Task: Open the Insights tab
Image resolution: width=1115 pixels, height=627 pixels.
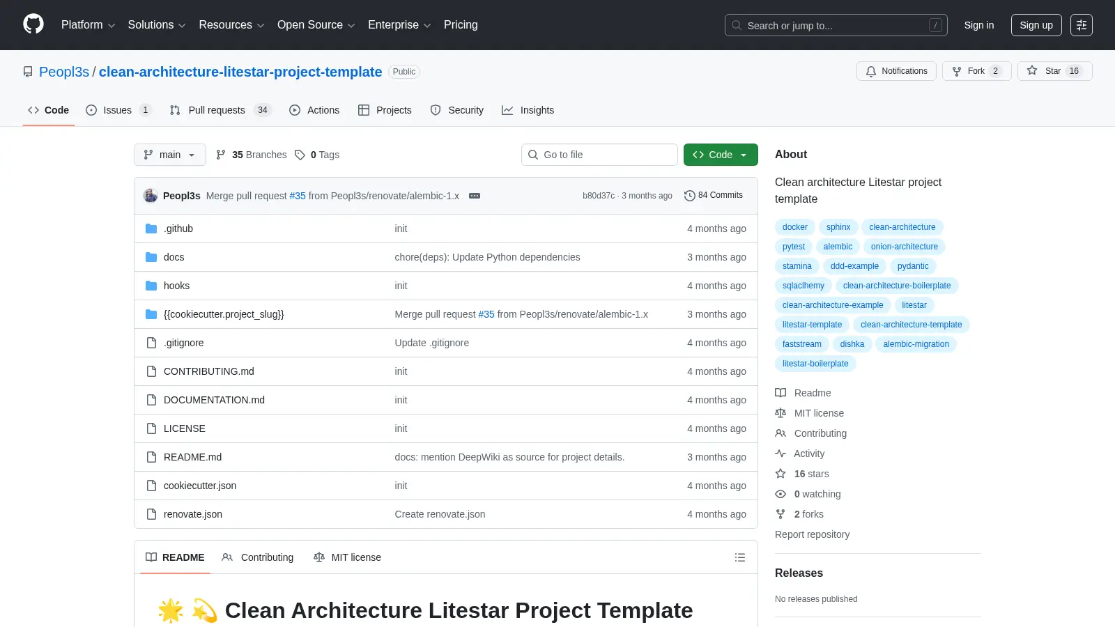Action: tap(528, 110)
